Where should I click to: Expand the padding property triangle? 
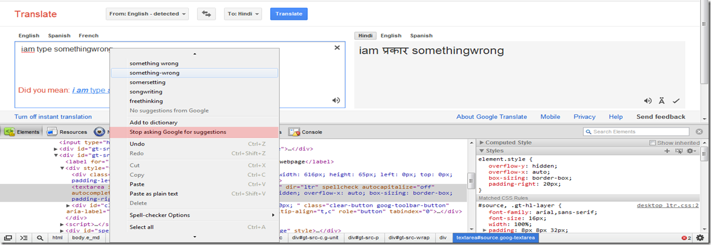[485, 231]
